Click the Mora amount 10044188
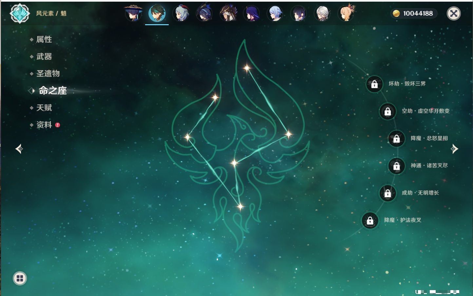This screenshot has width=473, height=296. coord(418,13)
